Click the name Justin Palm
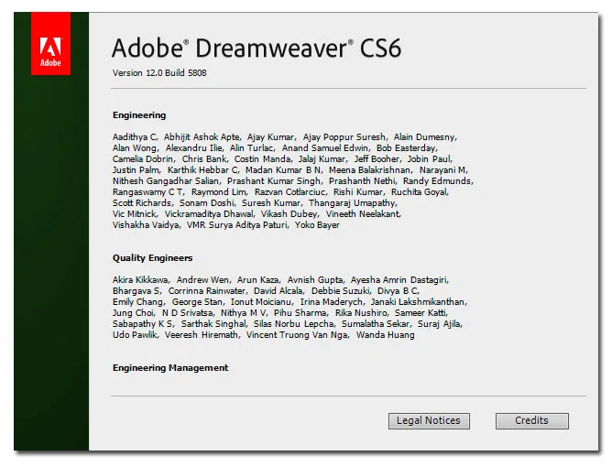Screen dimensions: 612x467 click(x=136, y=170)
